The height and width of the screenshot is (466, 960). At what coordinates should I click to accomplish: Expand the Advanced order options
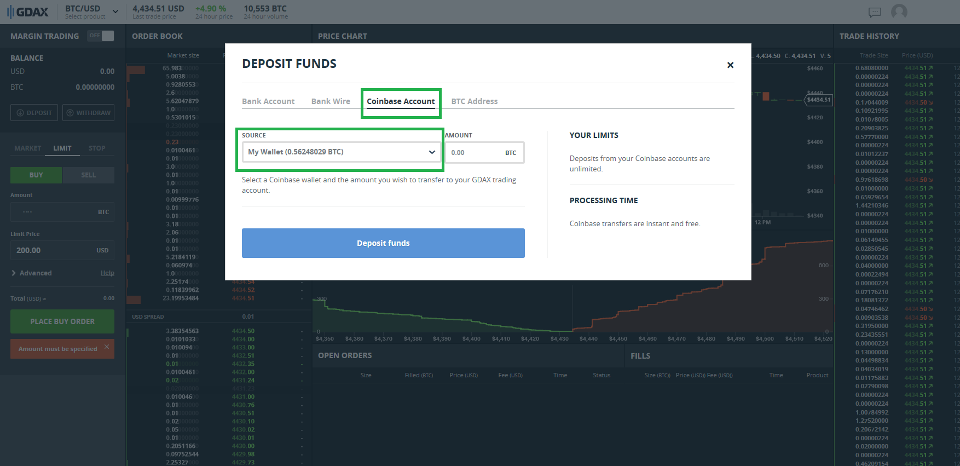pyautogui.click(x=32, y=273)
